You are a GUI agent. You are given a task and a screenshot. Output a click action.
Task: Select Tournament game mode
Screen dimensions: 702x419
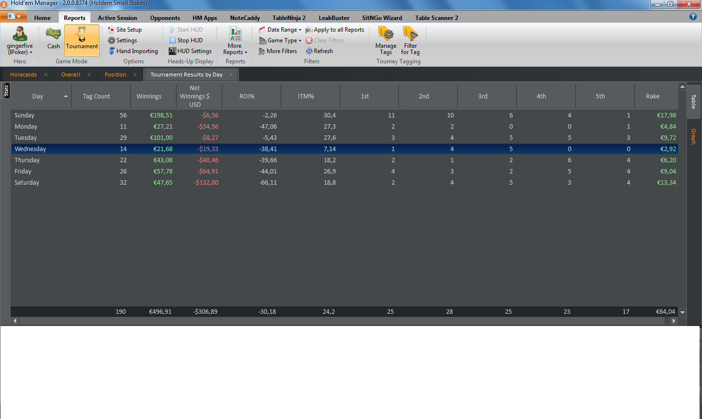(82, 40)
